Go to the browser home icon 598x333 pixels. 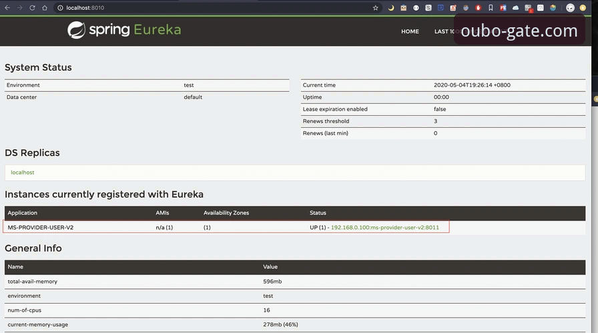pos(45,7)
